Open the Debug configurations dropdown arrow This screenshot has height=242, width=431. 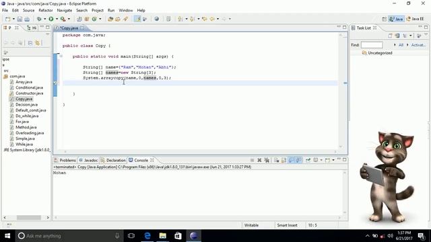(45, 19)
